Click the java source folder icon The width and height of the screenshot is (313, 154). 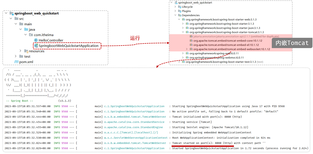(26, 30)
